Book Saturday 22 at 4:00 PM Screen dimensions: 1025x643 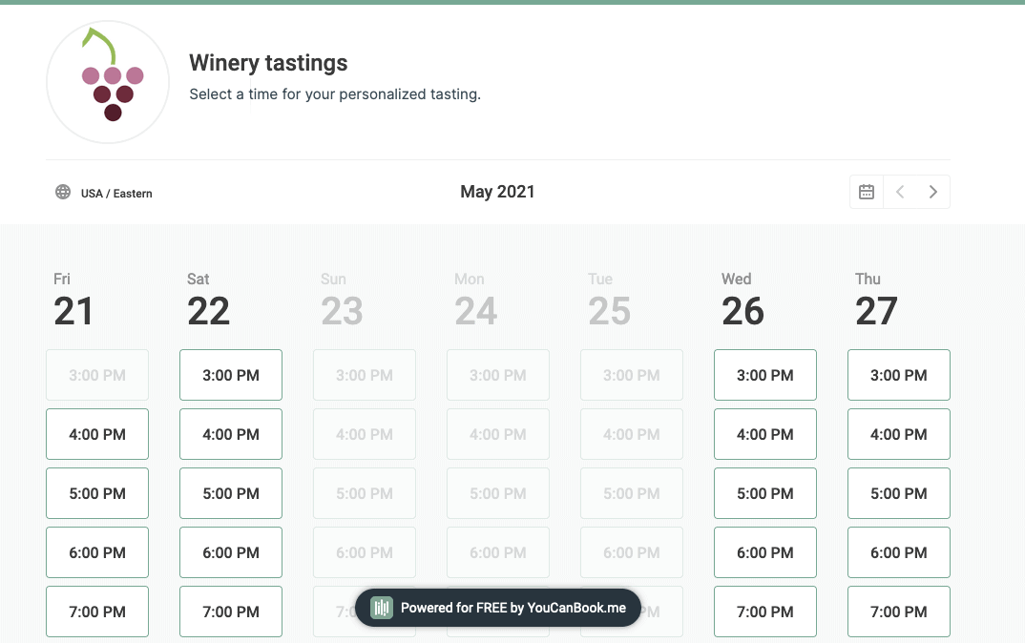click(231, 434)
